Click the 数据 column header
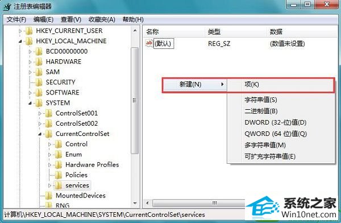 (302, 32)
